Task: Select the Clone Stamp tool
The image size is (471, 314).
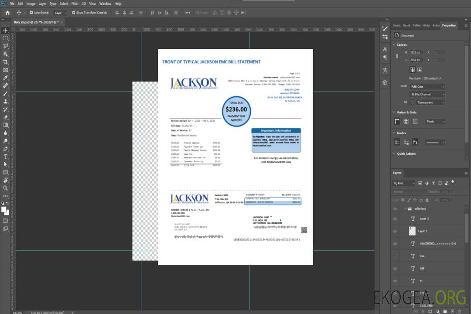Action: coord(5,102)
